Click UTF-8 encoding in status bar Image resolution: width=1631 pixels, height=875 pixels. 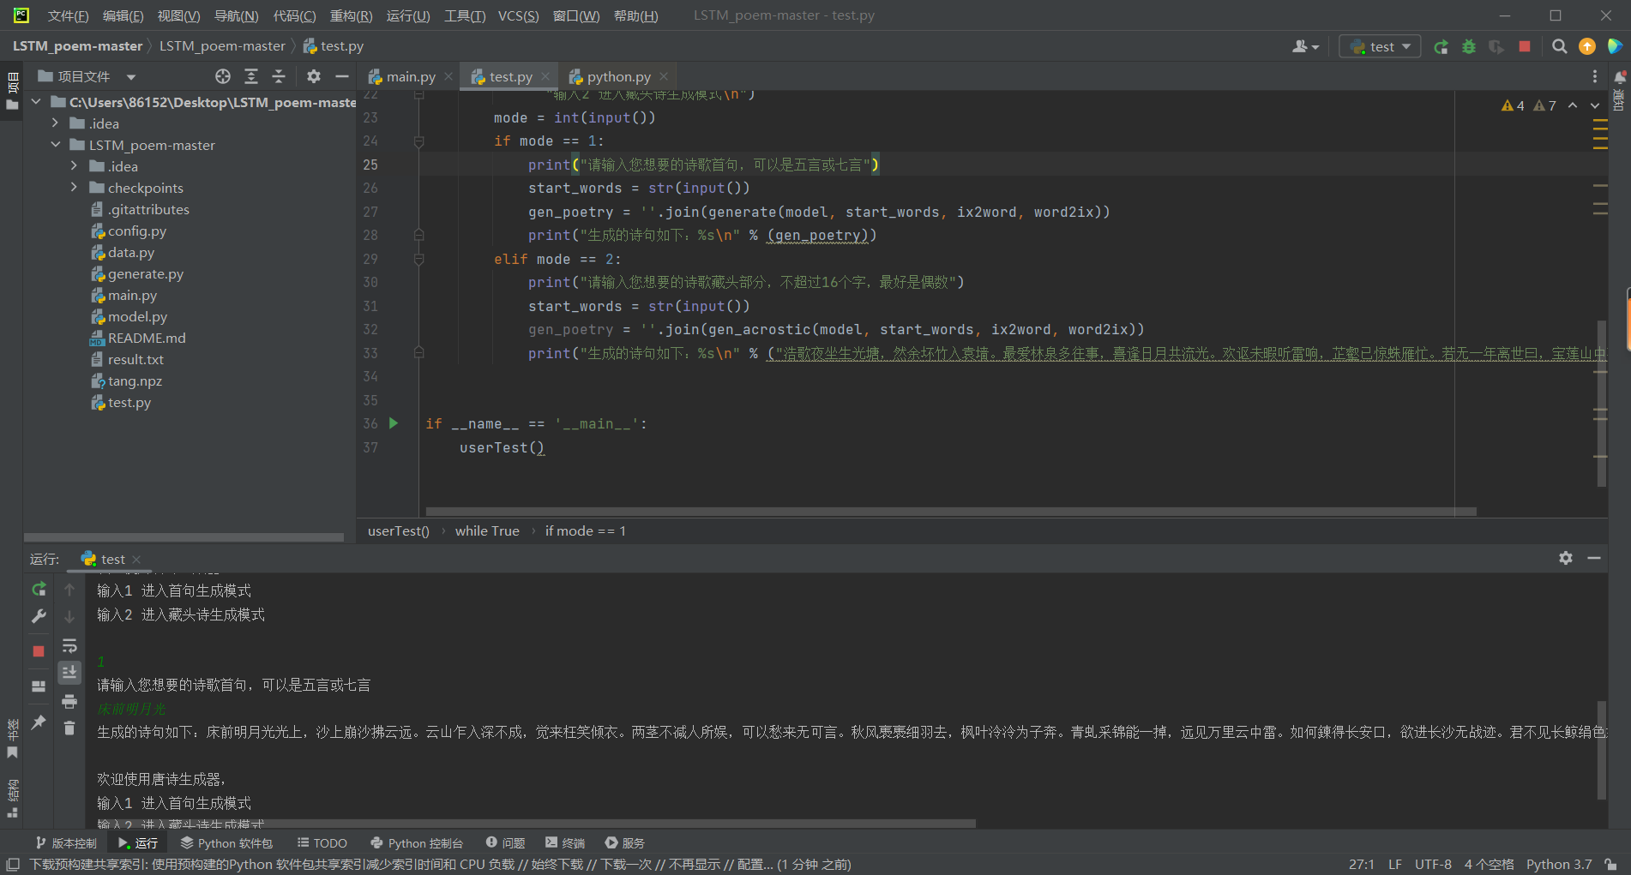[x=1433, y=864]
